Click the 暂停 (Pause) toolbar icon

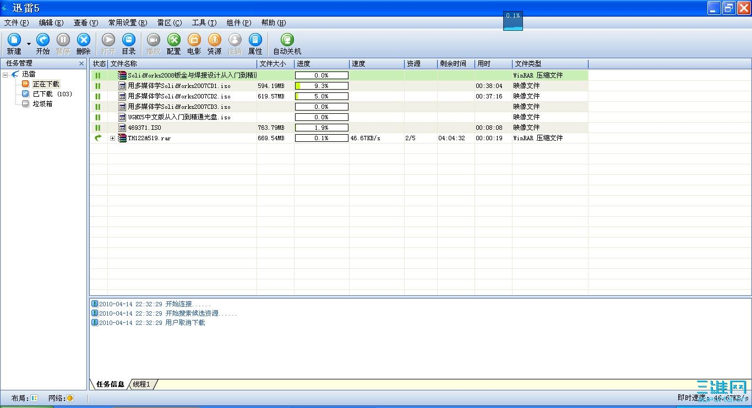(63, 40)
